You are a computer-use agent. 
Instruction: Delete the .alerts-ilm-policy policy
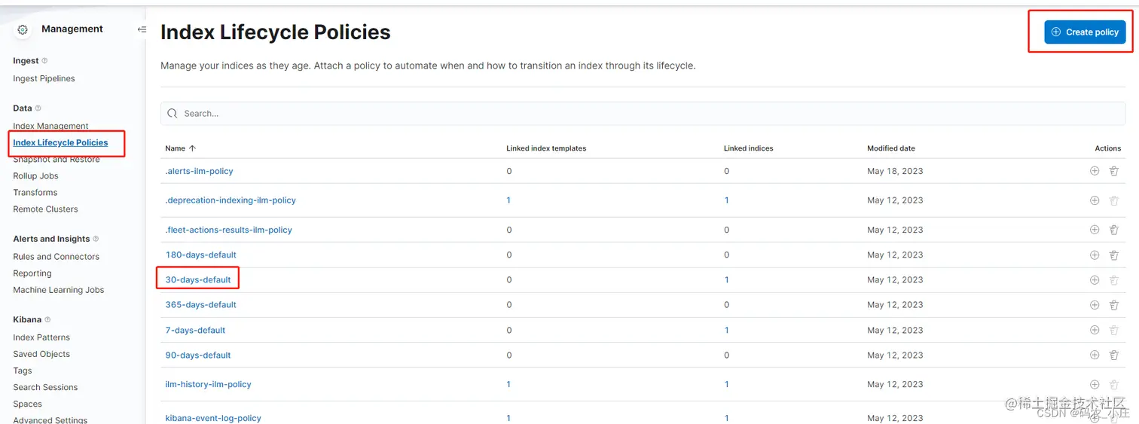(1113, 171)
